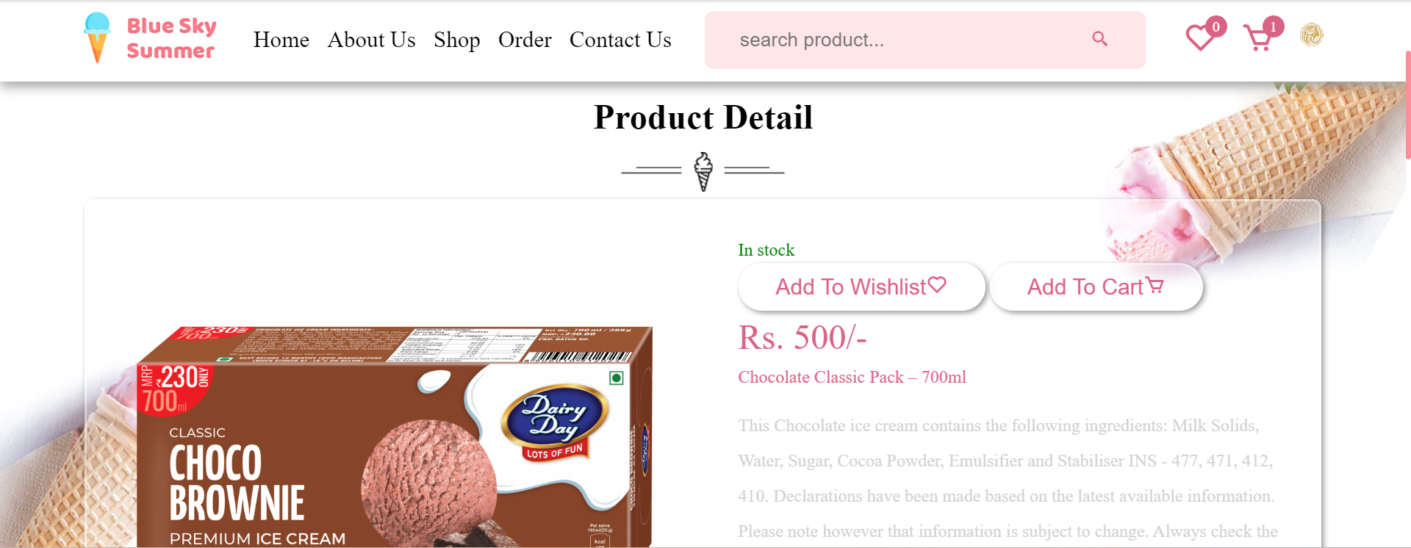Screen dimensions: 1411x548
Task: Open the Contact Us page
Action: (x=620, y=40)
